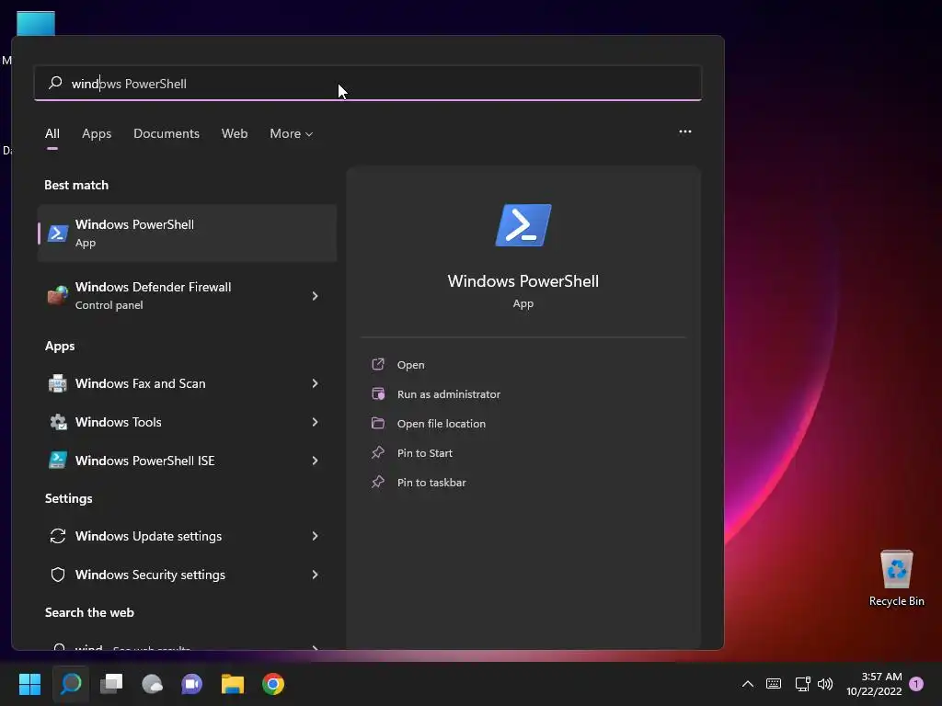
Task: Click Pin to Start
Action: tap(425, 452)
